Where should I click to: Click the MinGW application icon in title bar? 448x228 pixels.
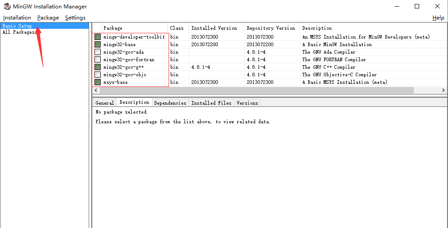7,6
